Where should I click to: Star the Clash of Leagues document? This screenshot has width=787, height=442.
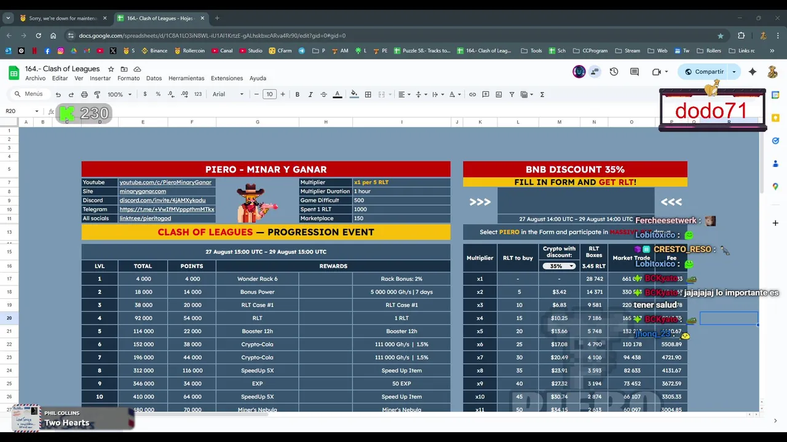[x=111, y=69]
